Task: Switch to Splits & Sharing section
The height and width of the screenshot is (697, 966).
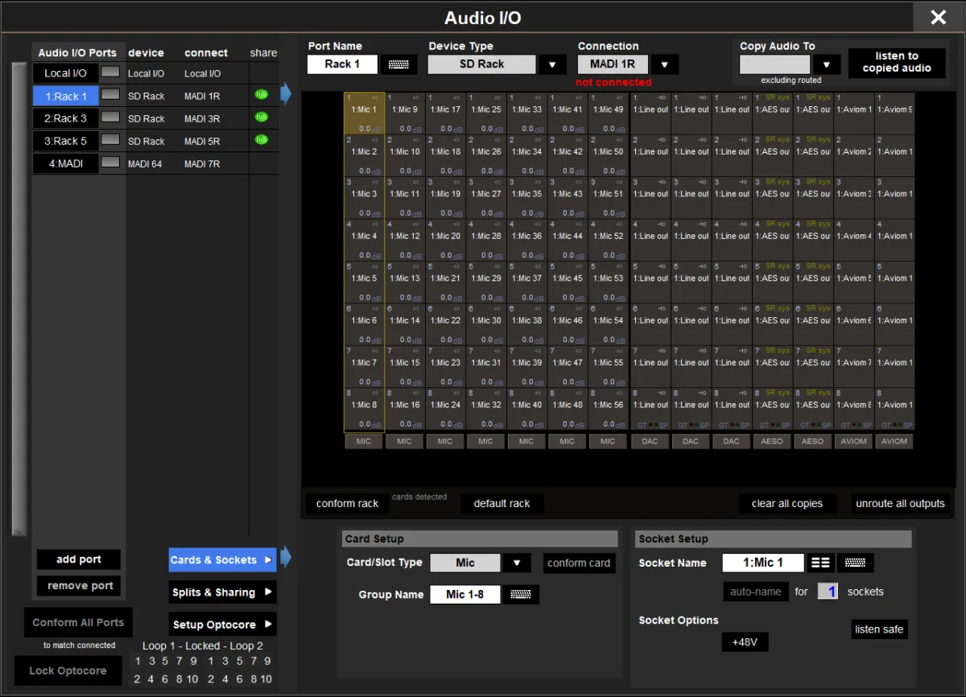Action: [x=222, y=592]
